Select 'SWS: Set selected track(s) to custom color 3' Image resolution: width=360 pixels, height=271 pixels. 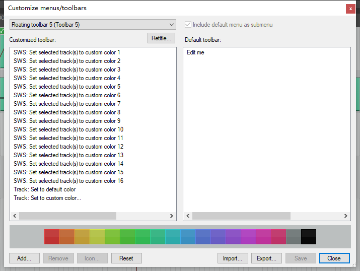tap(67, 70)
